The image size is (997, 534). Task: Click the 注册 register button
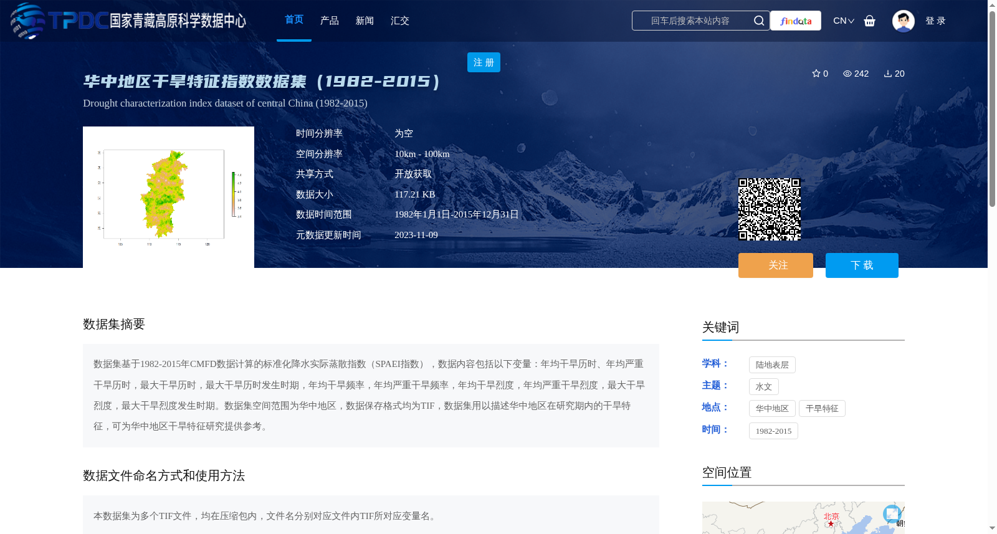(484, 62)
